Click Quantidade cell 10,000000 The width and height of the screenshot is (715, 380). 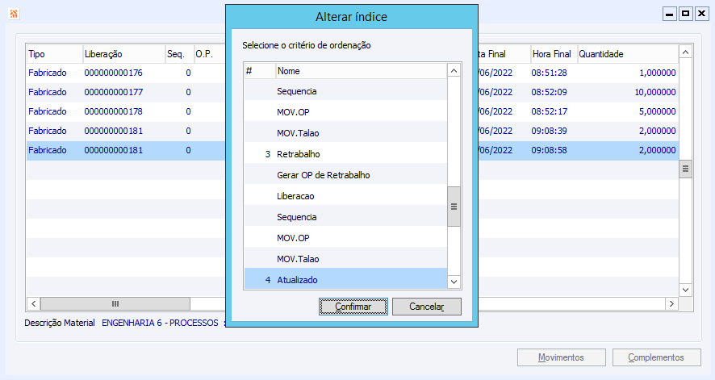click(x=655, y=92)
